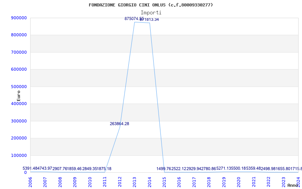The height and width of the screenshot is (189, 302).
Task: Click the 2015 x-axis year label
Action: click(165, 181)
